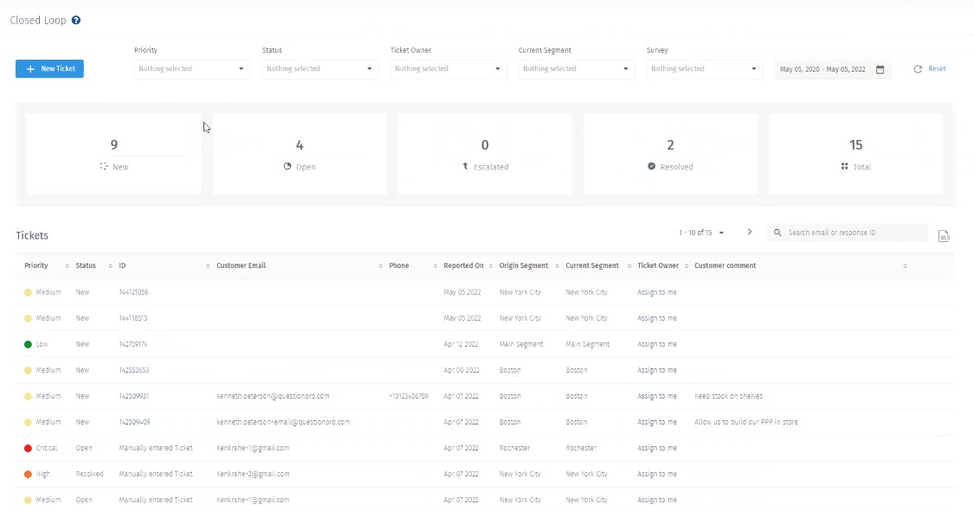Sort tickets by Priority column arrows
974x511 pixels.
(x=68, y=266)
